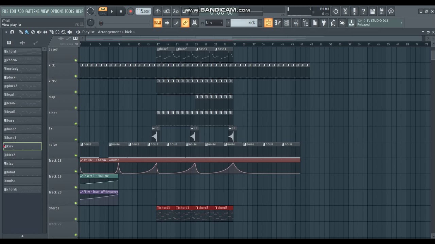Open the tempo tapper icon
Viewport: 435px width, 244px height.
pos(333,23)
